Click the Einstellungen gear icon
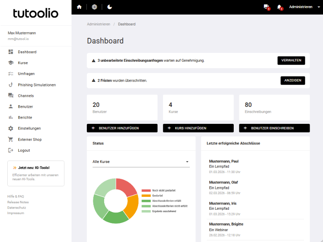 pos(10,128)
